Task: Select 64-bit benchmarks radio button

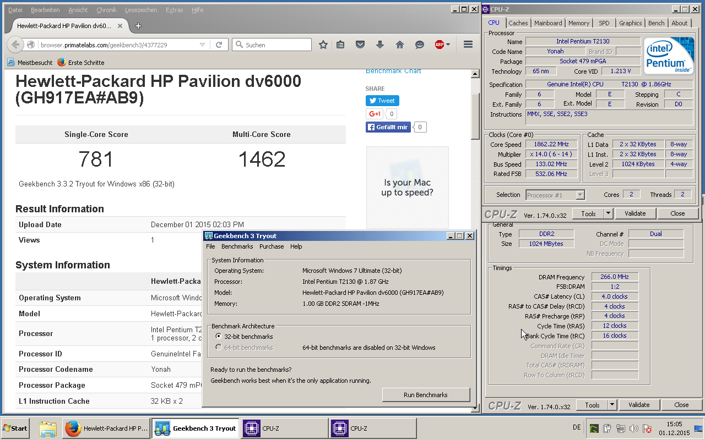Action: pyautogui.click(x=219, y=347)
